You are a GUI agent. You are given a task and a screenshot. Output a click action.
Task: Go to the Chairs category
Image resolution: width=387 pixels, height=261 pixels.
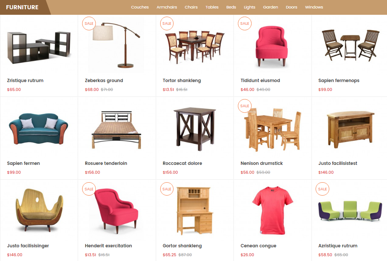pyautogui.click(x=191, y=7)
